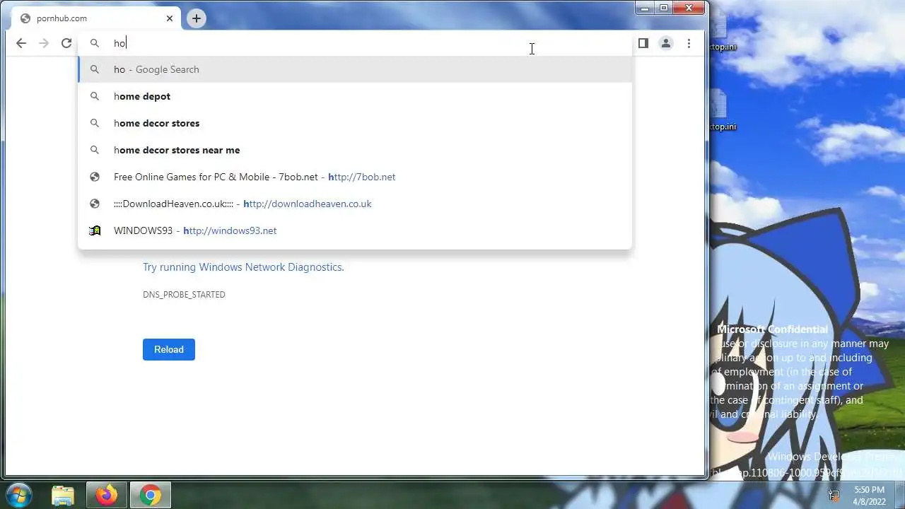
Task: Click the system tray network icon
Action: pyautogui.click(x=834, y=496)
